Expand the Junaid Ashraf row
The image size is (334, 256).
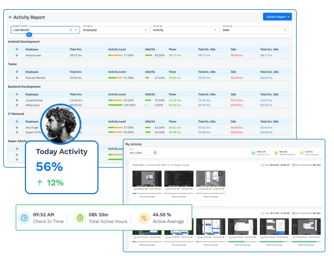(x=17, y=100)
